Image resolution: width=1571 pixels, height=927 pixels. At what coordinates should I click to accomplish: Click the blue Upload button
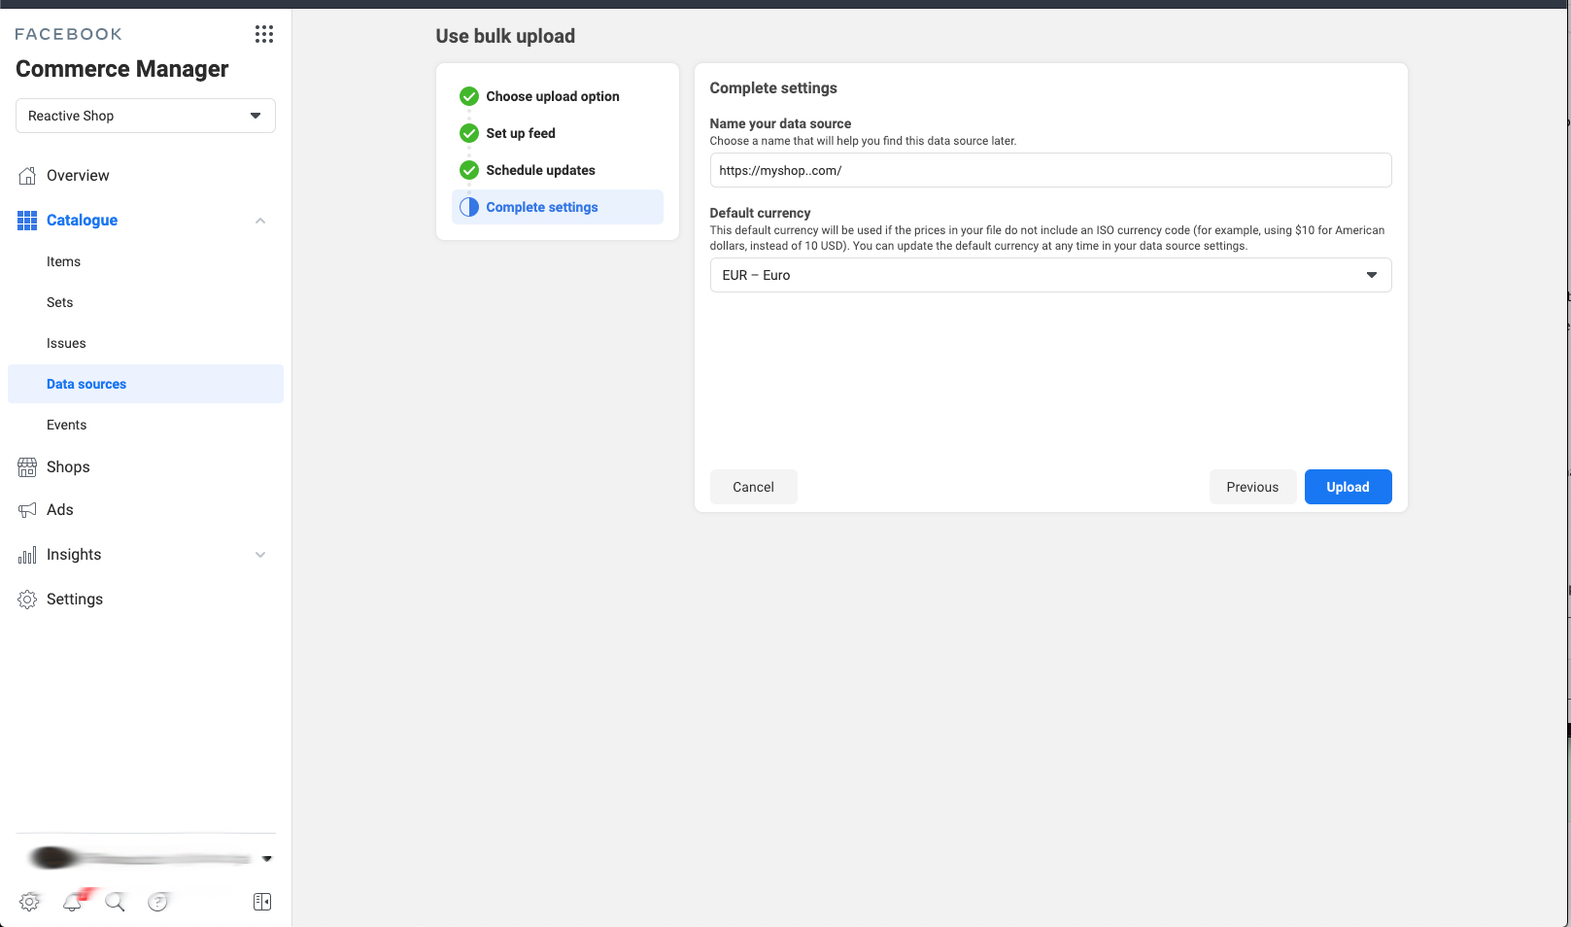(1348, 487)
